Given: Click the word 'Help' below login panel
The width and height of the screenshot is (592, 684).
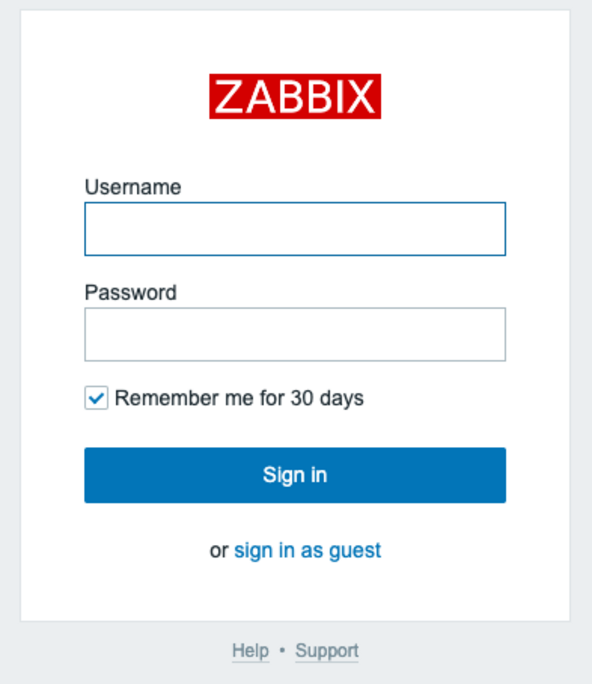Looking at the screenshot, I should coord(250,650).
